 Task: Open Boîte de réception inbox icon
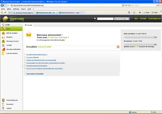click(3, 33)
